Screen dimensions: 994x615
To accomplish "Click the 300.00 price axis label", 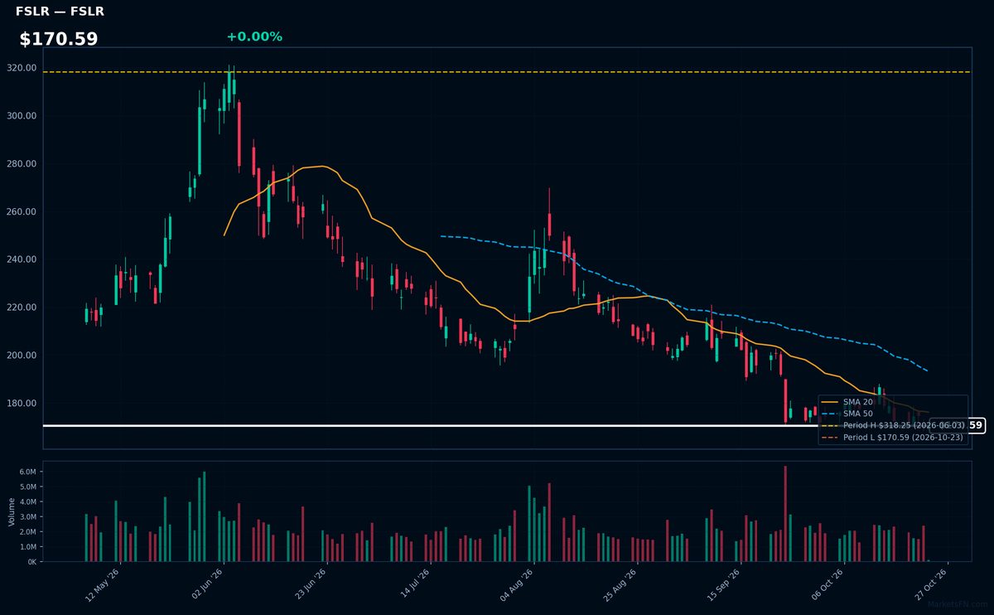I will (x=22, y=116).
